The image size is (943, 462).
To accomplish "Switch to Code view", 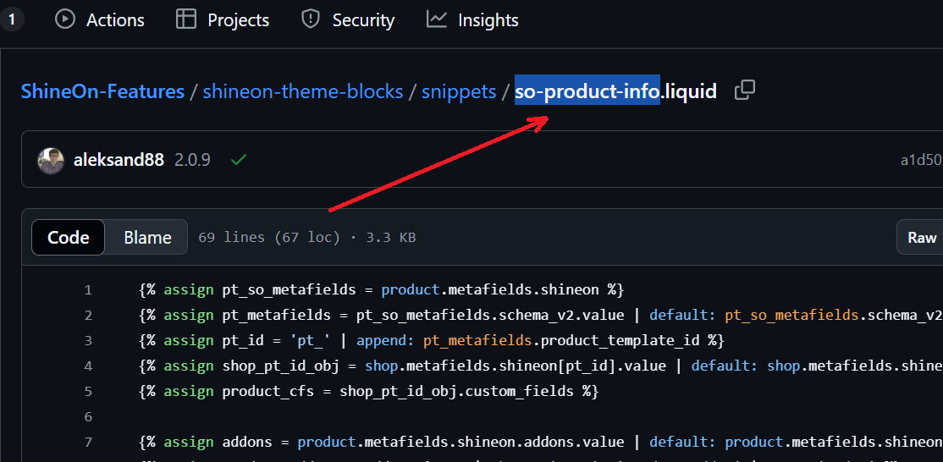I will click(x=69, y=237).
